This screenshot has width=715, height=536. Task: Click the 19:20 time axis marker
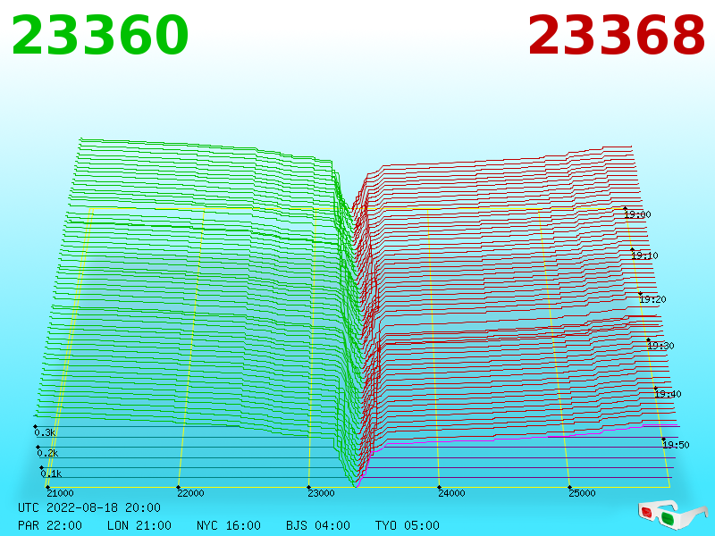tap(652, 299)
